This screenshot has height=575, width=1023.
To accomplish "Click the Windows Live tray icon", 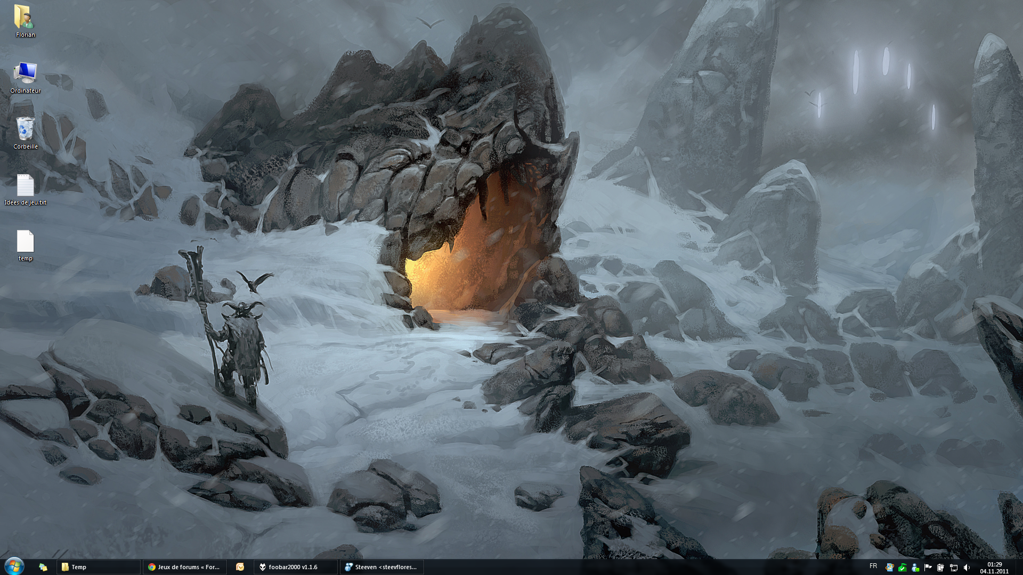I will click(889, 568).
